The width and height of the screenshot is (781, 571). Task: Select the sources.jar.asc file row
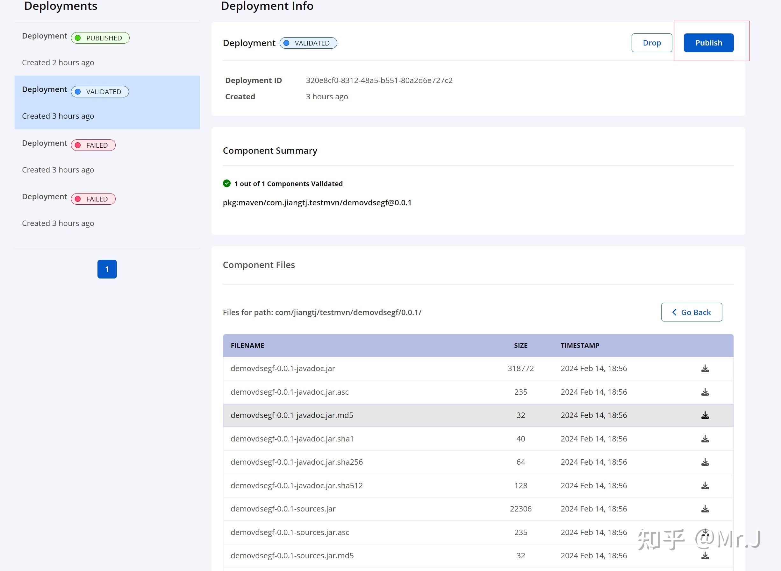tap(290, 532)
